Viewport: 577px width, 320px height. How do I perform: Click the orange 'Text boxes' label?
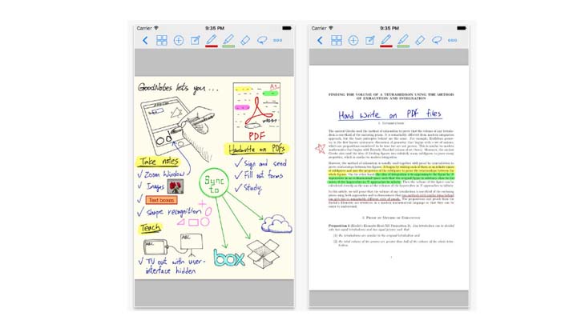(161, 200)
